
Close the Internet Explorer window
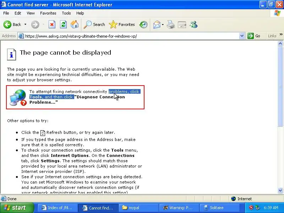[279, 4]
